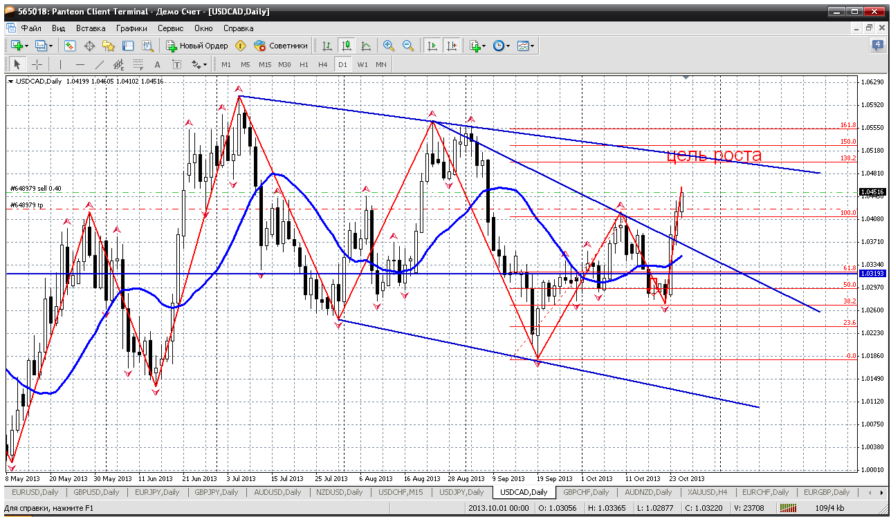
Task: Click Новый Ордер button
Action: point(197,46)
